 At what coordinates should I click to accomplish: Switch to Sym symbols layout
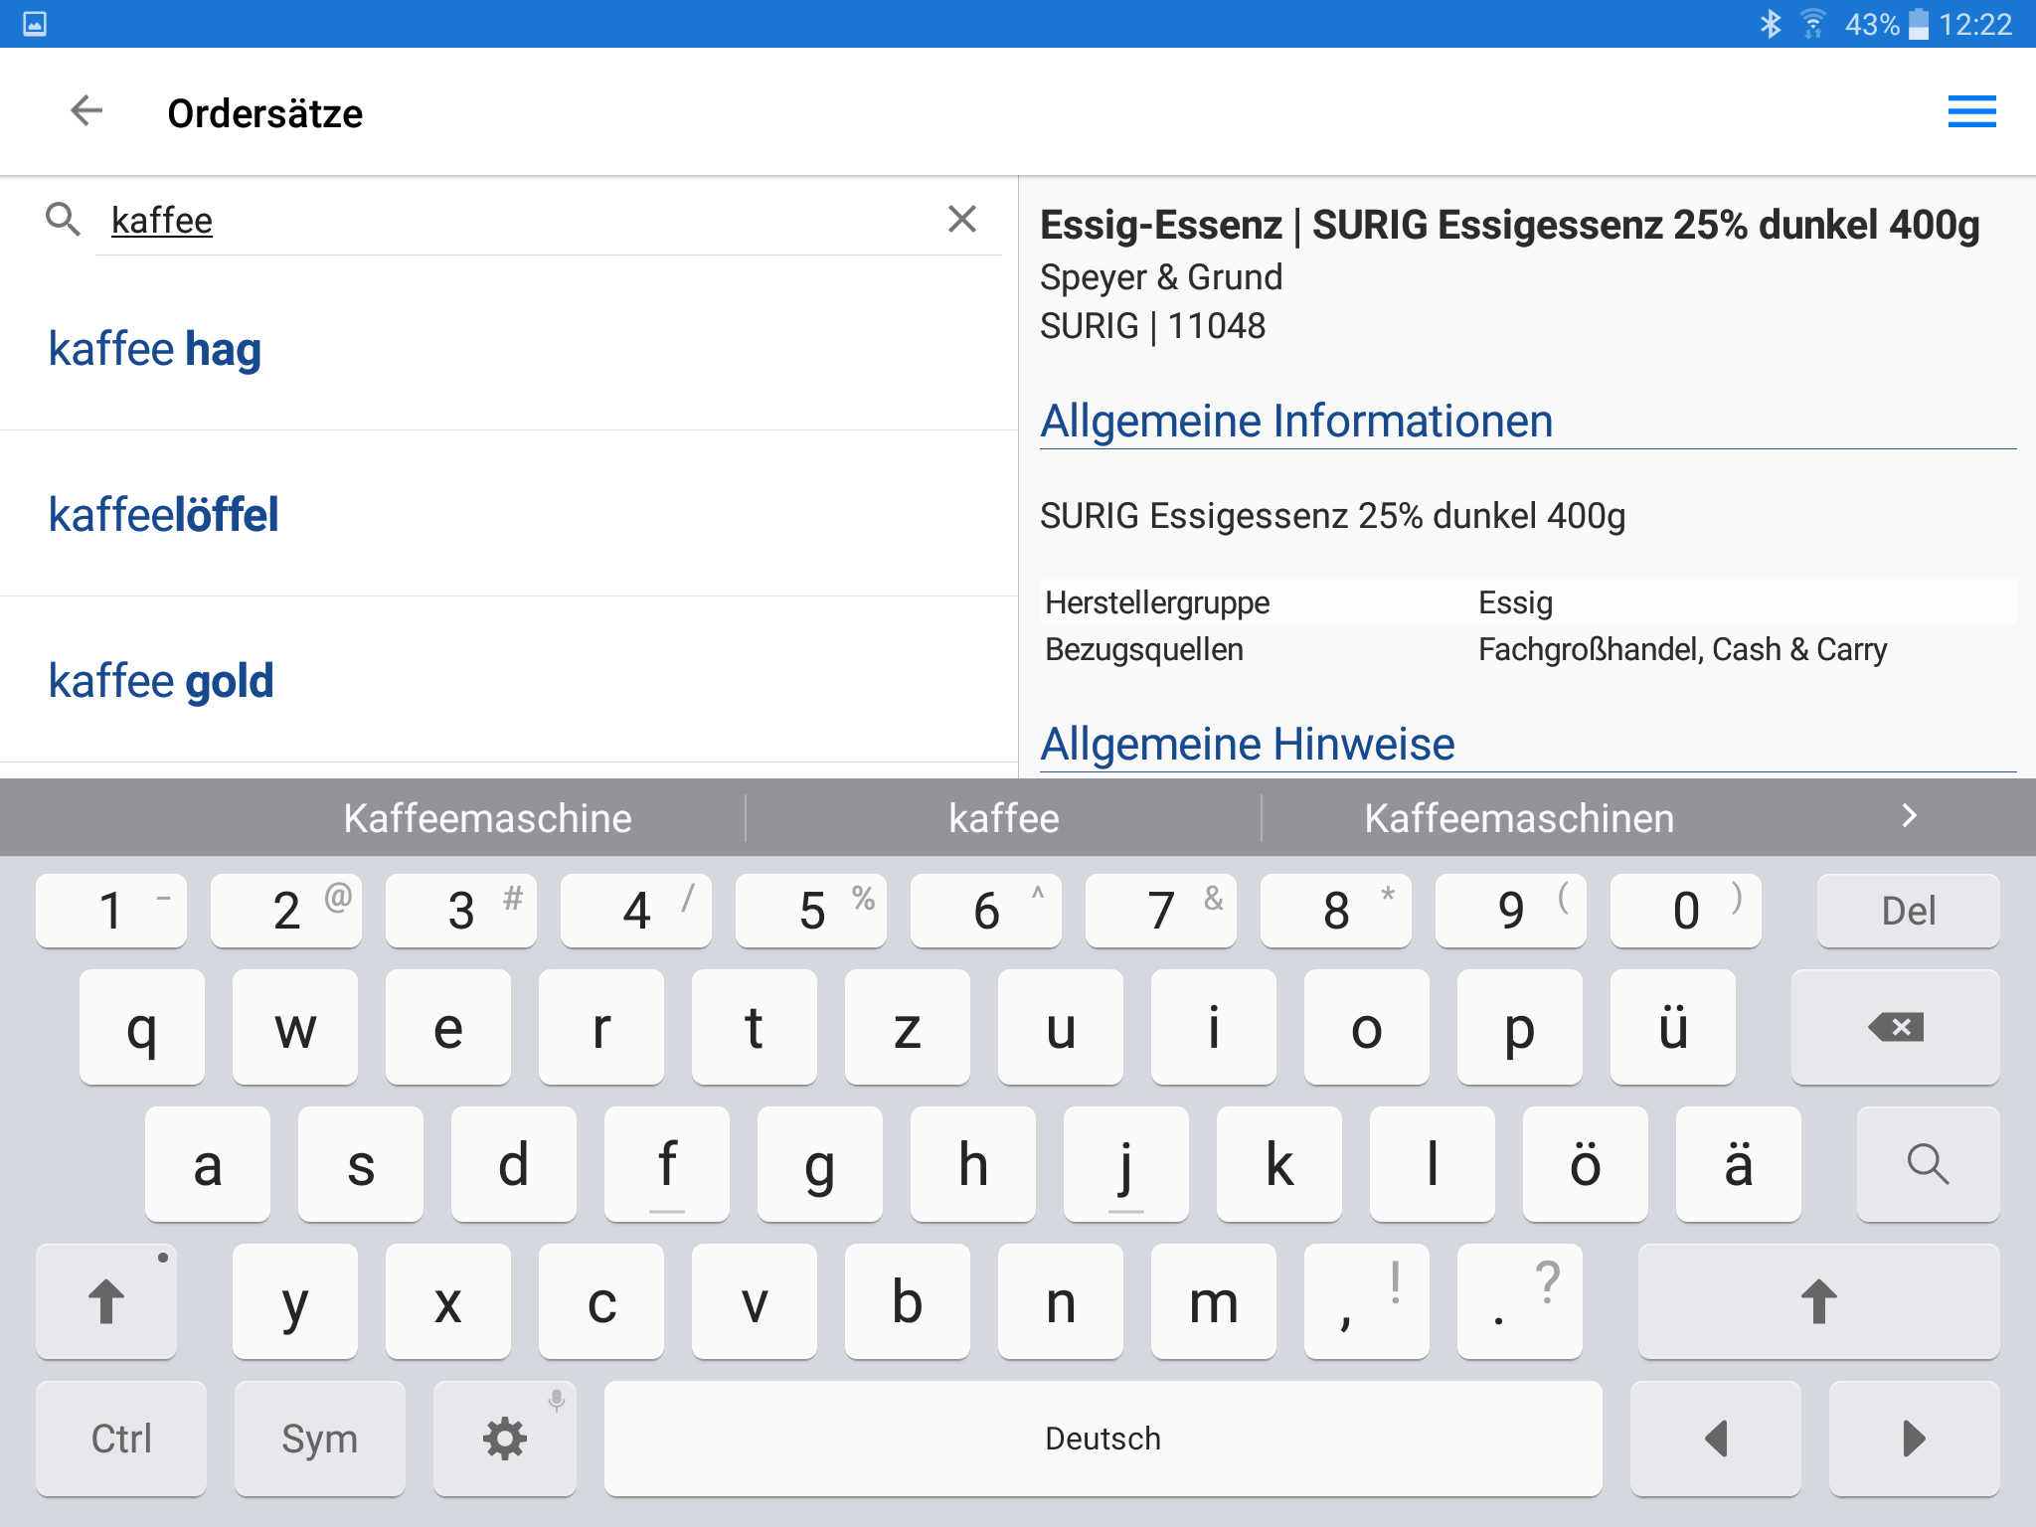319,1438
